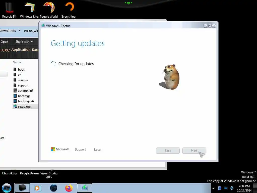Open the network tray icon
This screenshot has height=193, width=257.
226,188
